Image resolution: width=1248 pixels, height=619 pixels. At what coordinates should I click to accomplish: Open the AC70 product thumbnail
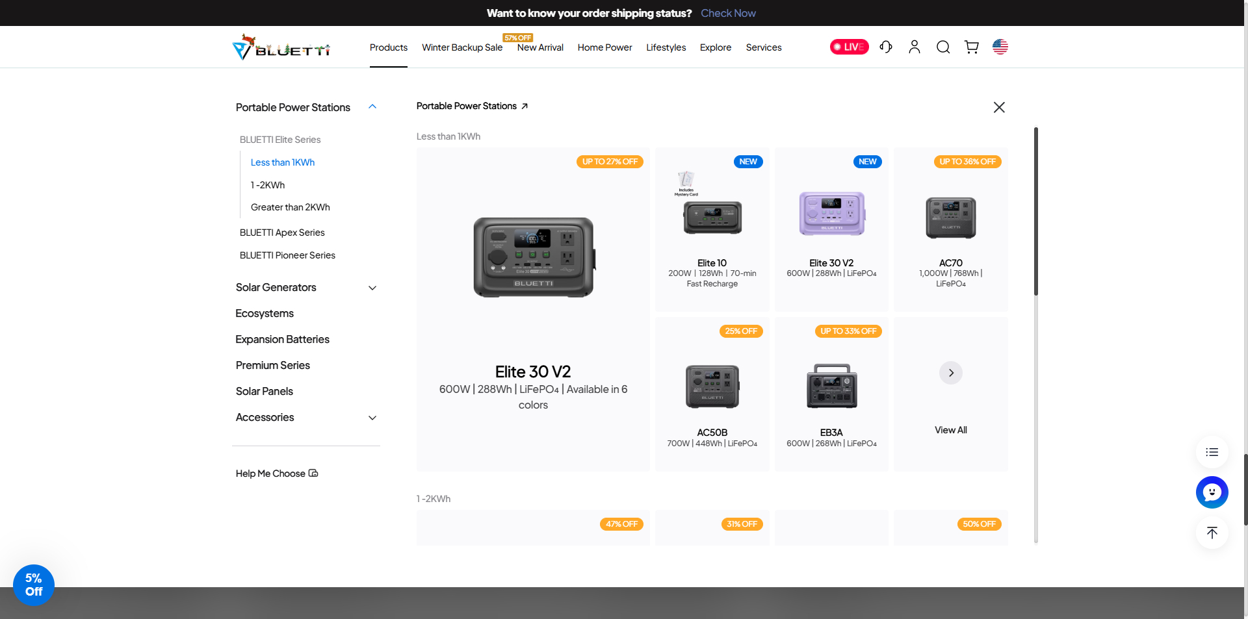click(950, 218)
